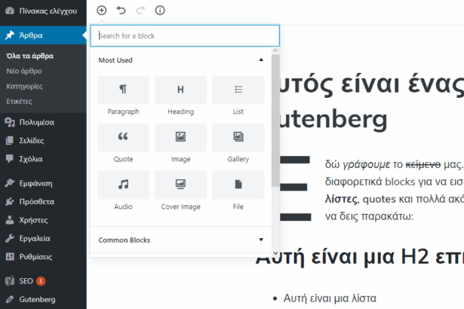Open the Άρθρα posts menu
This screenshot has width=464, height=309.
(43, 35)
